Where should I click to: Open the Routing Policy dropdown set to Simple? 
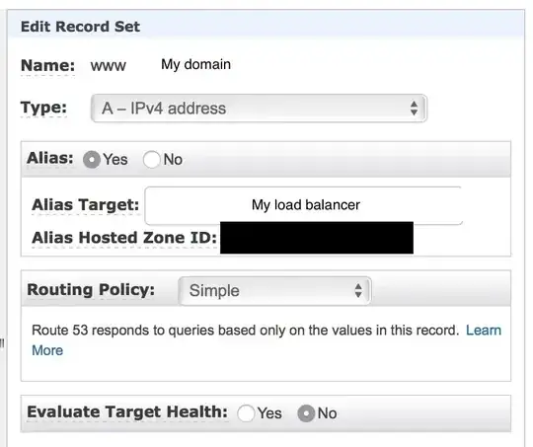pos(274,291)
